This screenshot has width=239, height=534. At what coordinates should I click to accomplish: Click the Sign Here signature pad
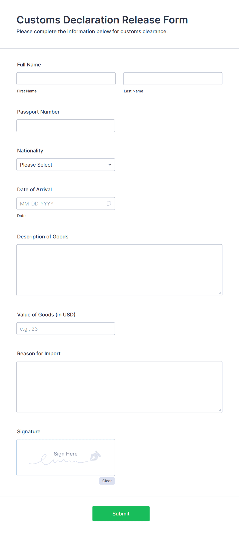pyautogui.click(x=66, y=458)
